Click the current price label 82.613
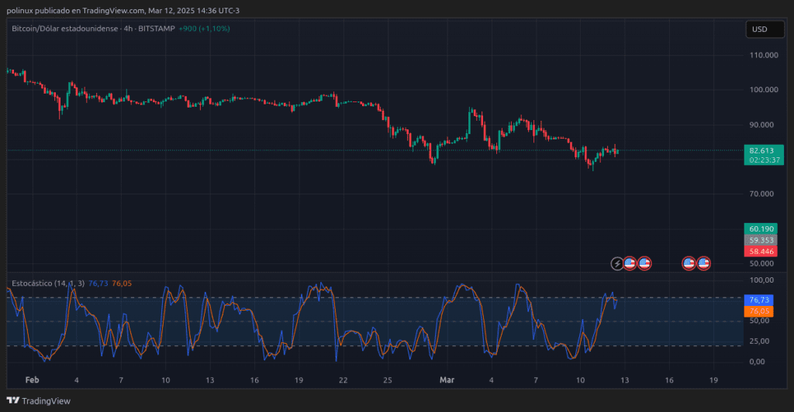Viewport: 794px width, 412px height. [x=762, y=150]
